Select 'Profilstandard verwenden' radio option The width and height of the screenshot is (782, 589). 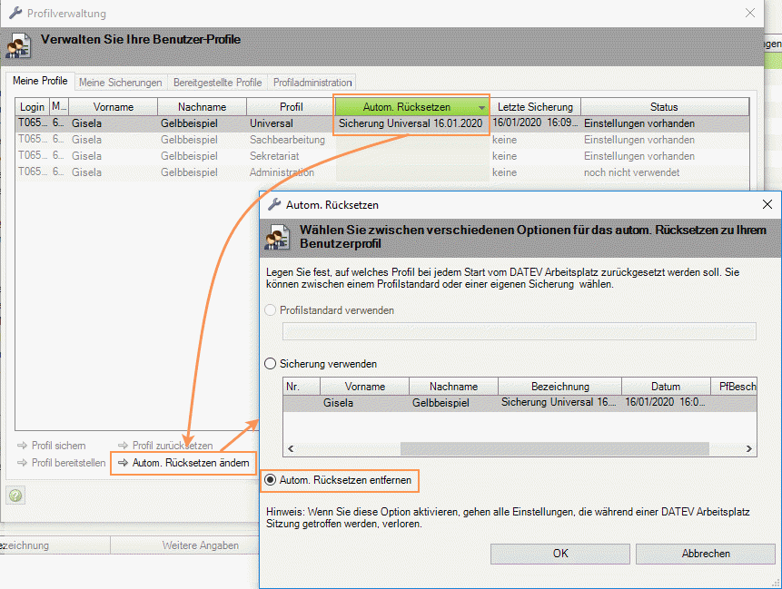coord(270,310)
